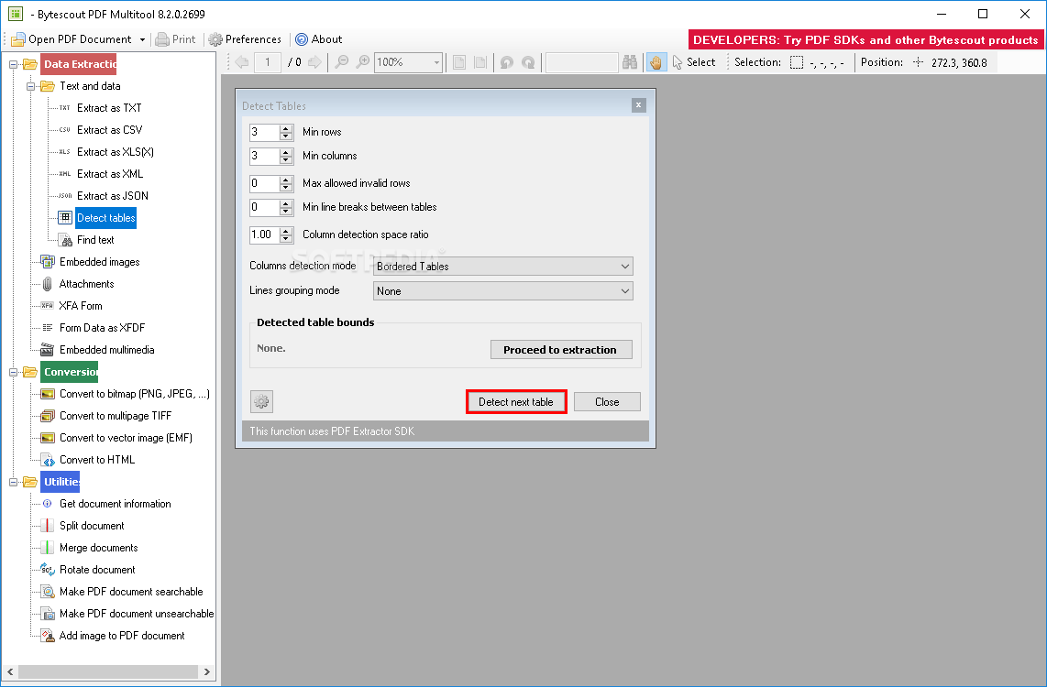Screen dimensions: 1047x687
Task: Select Extract as XLS(X)
Action: tap(115, 152)
